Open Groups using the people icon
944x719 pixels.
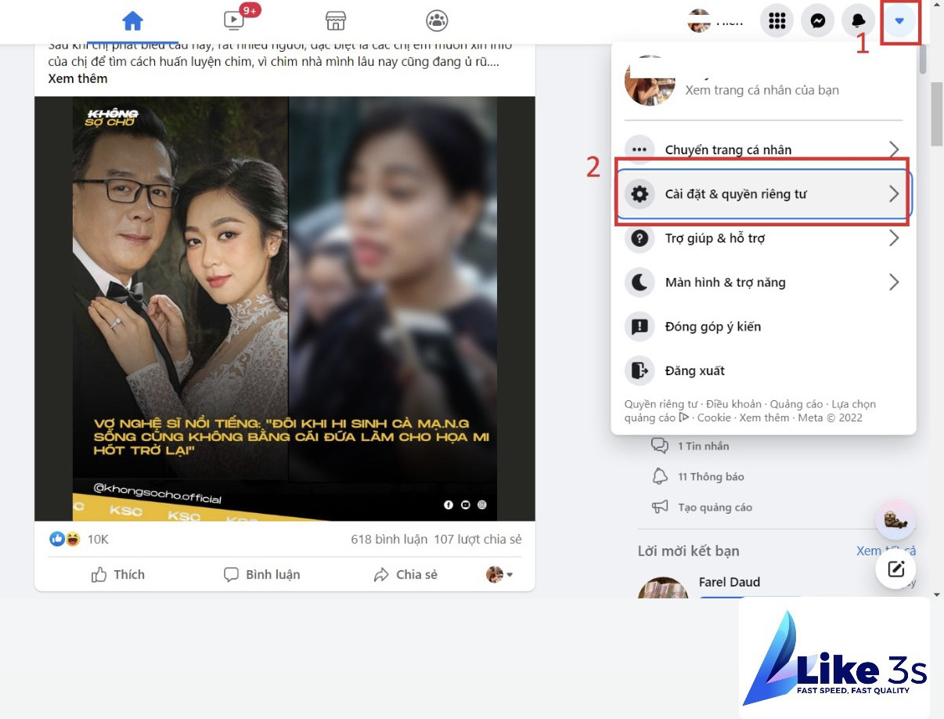click(x=436, y=21)
